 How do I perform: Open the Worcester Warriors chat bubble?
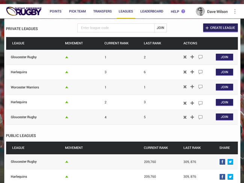[x=200, y=87]
